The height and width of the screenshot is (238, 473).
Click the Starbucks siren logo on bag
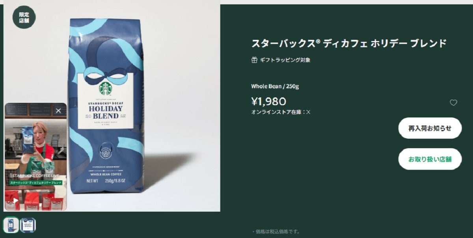click(105, 89)
